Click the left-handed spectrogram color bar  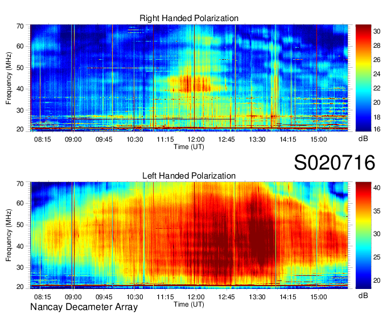click(363, 235)
